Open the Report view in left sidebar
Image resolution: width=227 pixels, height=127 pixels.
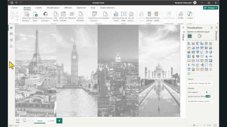[11, 28]
